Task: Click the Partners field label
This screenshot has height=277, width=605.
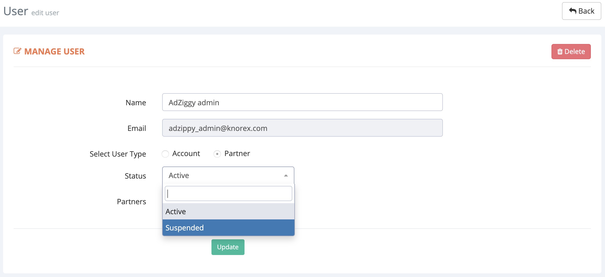Action: pyautogui.click(x=131, y=202)
